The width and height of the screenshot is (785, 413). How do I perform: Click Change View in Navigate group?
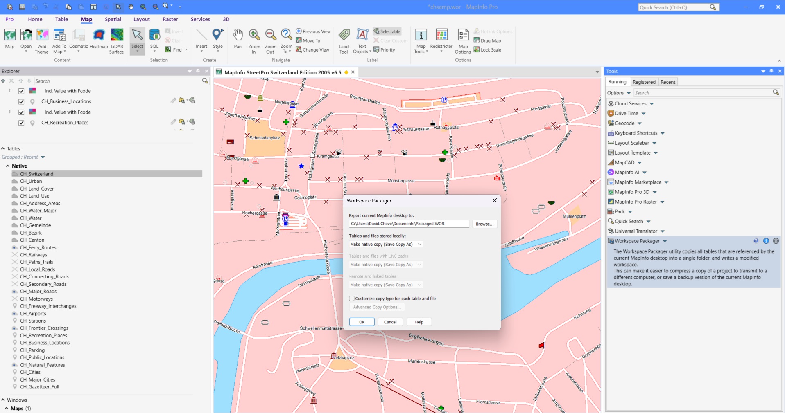(312, 50)
